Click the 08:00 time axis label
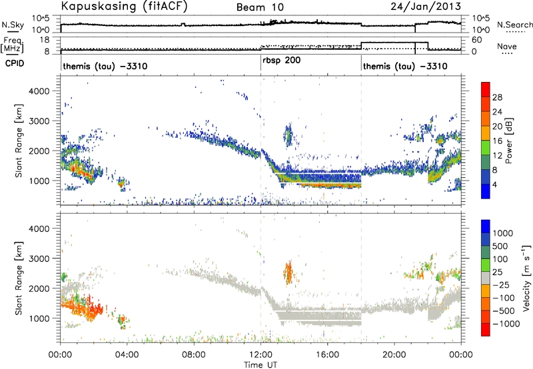The image size is (533, 369). coord(194,355)
